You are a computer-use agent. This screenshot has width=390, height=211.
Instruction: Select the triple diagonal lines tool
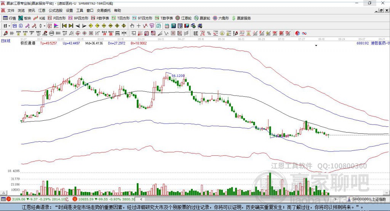[x=186, y=34]
